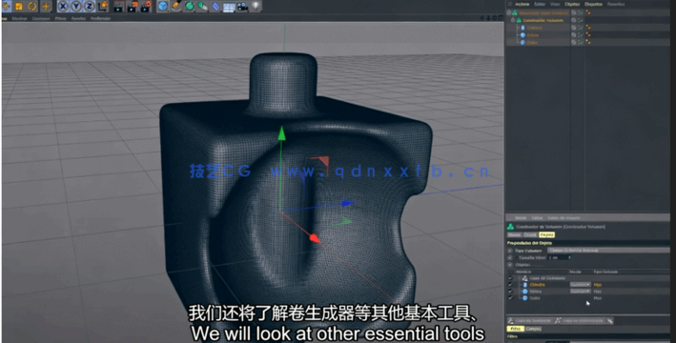Screen dimensions: 676x343
Task: Uncheck the Cubo row in objects list
Action: [511, 298]
